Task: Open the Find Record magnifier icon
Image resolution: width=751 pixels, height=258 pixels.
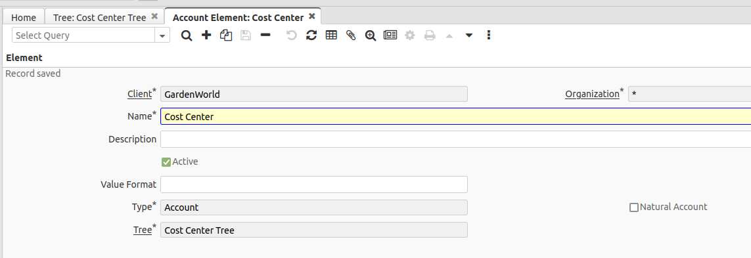Action: click(x=187, y=35)
